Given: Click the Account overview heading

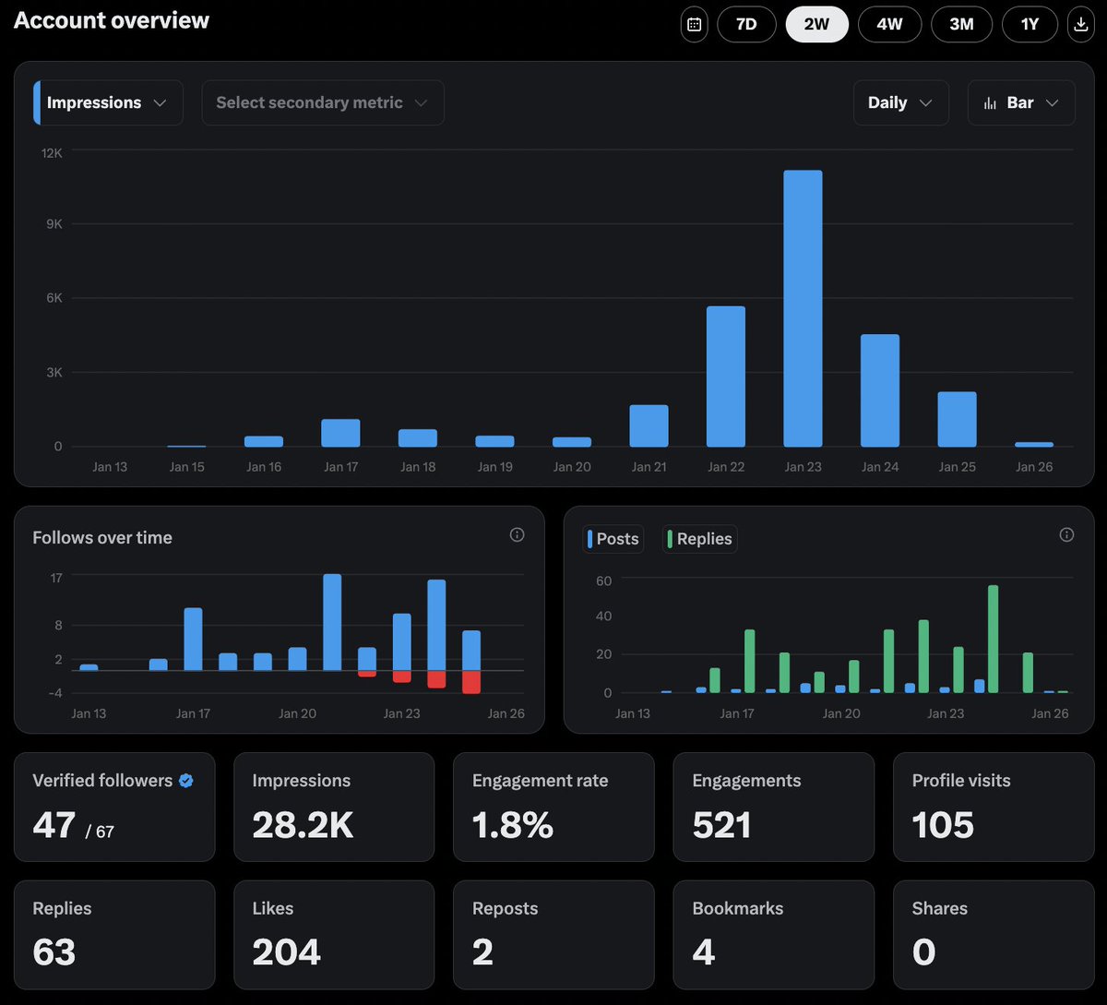Looking at the screenshot, I should point(112,20).
